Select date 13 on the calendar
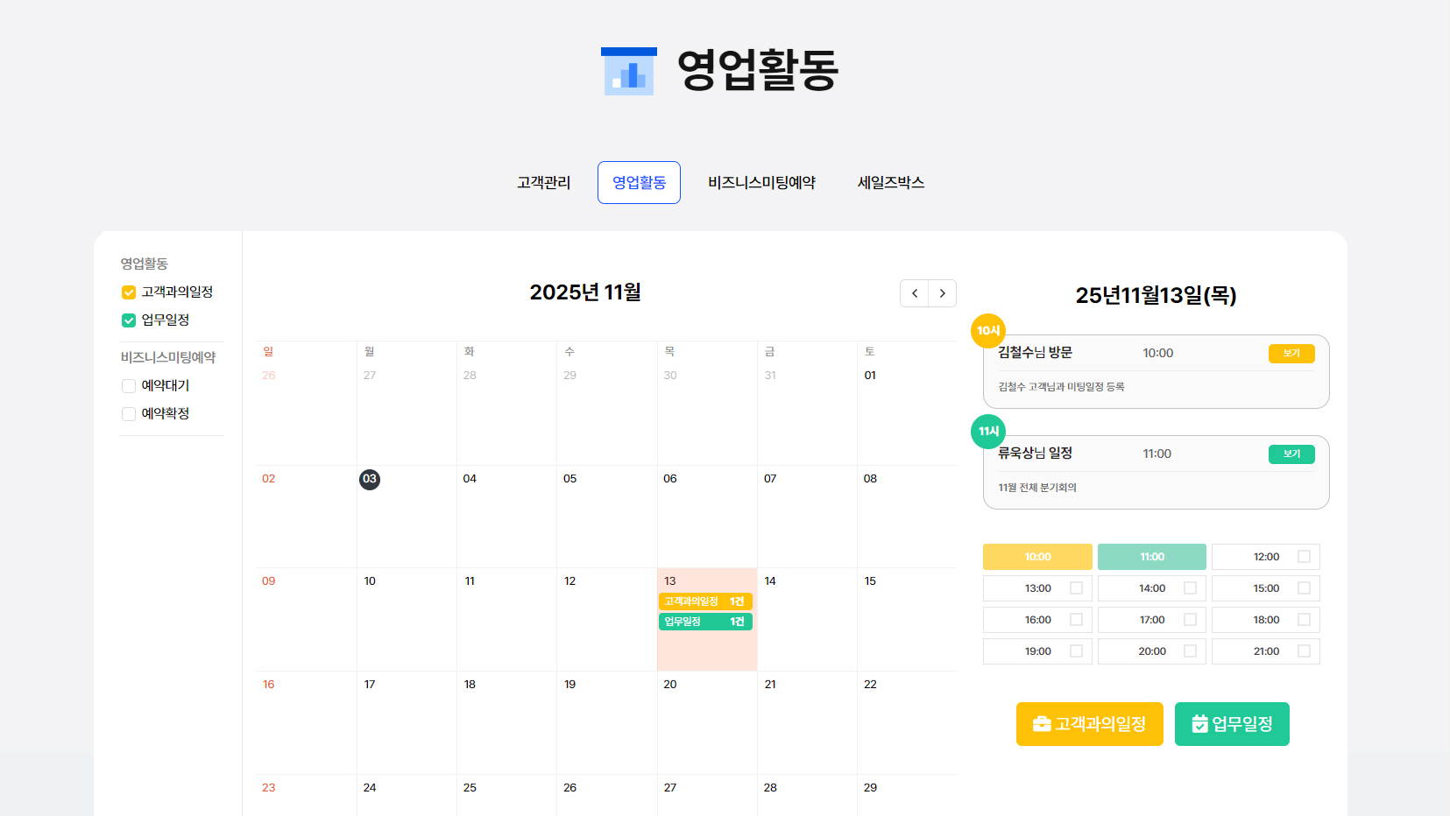This screenshot has width=1450, height=816. point(670,581)
